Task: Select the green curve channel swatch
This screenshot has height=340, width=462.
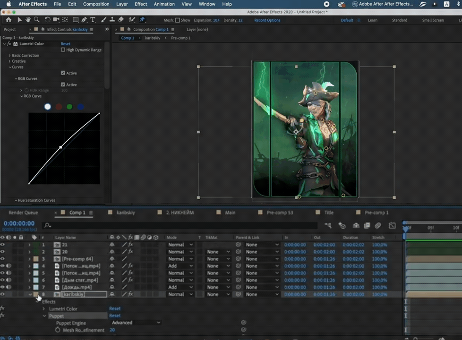Action: point(69,107)
